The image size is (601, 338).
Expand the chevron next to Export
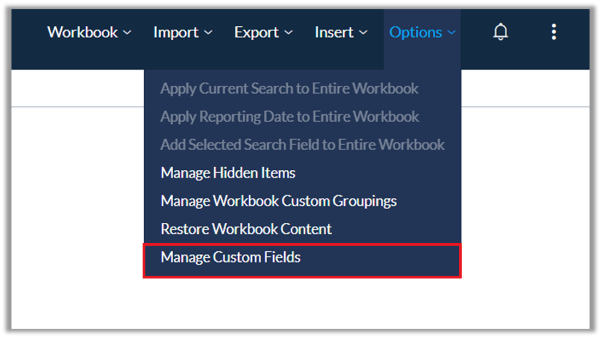point(288,33)
